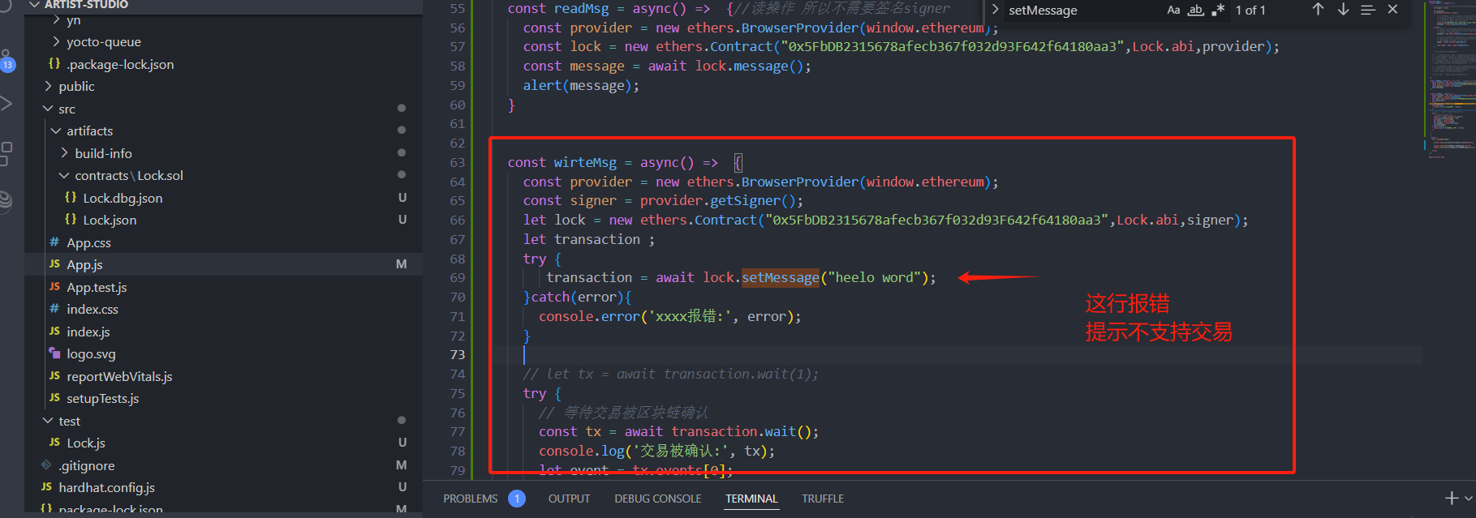Click the '1 of 1' match count
The height and width of the screenshot is (518, 1476).
pyautogui.click(x=1250, y=10)
